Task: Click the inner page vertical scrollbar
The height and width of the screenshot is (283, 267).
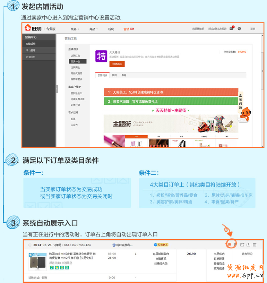Action: coord(262,71)
